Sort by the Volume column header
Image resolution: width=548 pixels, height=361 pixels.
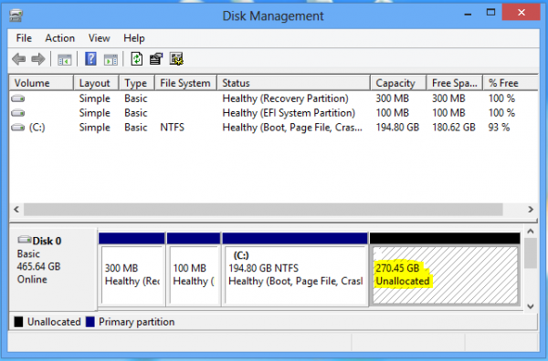(x=41, y=83)
